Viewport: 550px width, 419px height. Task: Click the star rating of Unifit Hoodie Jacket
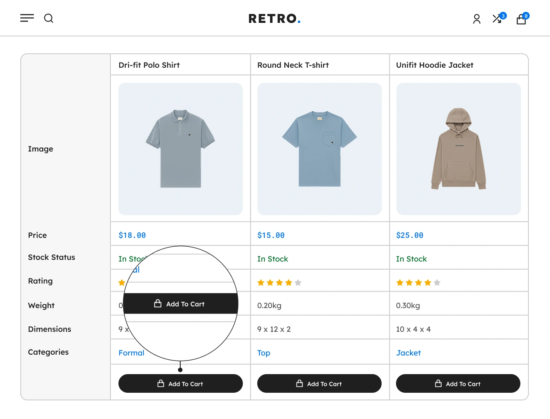coord(418,283)
